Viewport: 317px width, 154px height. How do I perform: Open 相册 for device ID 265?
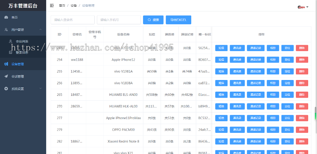point(273,95)
